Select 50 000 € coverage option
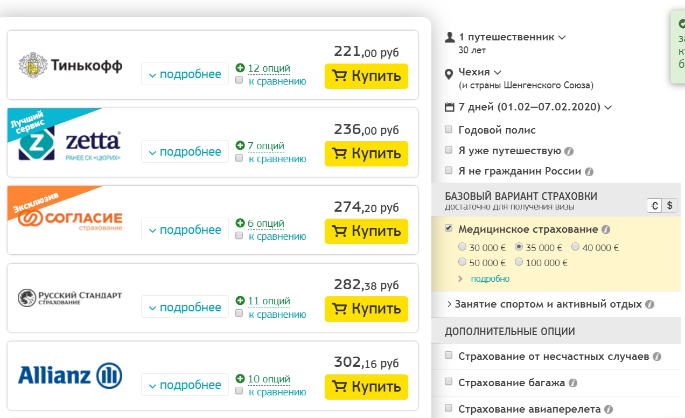 tap(462, 262)
